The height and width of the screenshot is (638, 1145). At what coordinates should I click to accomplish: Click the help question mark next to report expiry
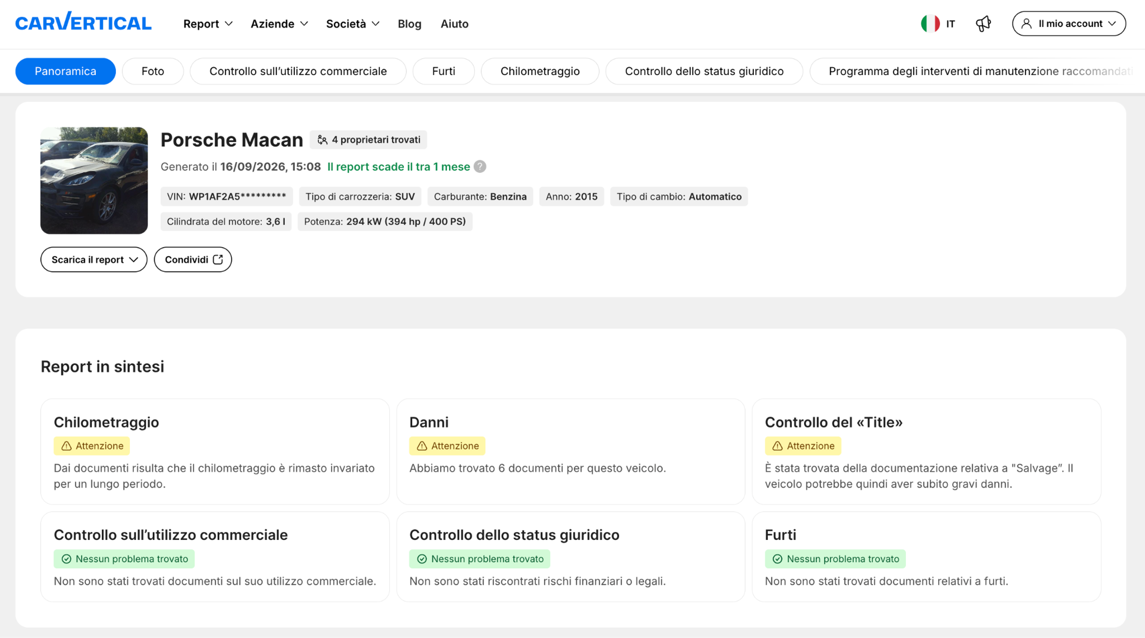tap(479, 167)
